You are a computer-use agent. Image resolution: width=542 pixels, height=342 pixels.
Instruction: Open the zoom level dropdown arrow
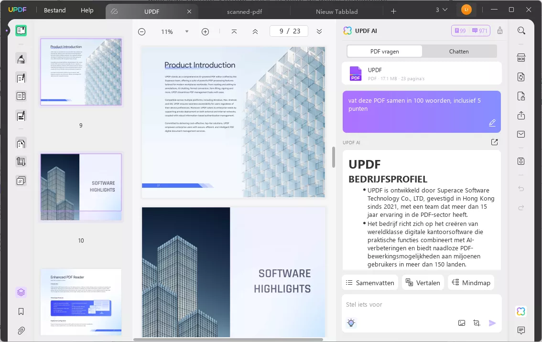click(187, 32)
